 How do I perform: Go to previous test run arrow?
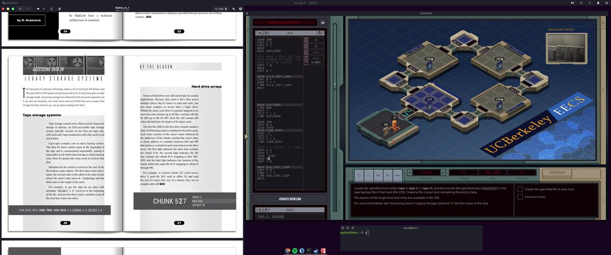coord(409,172)
